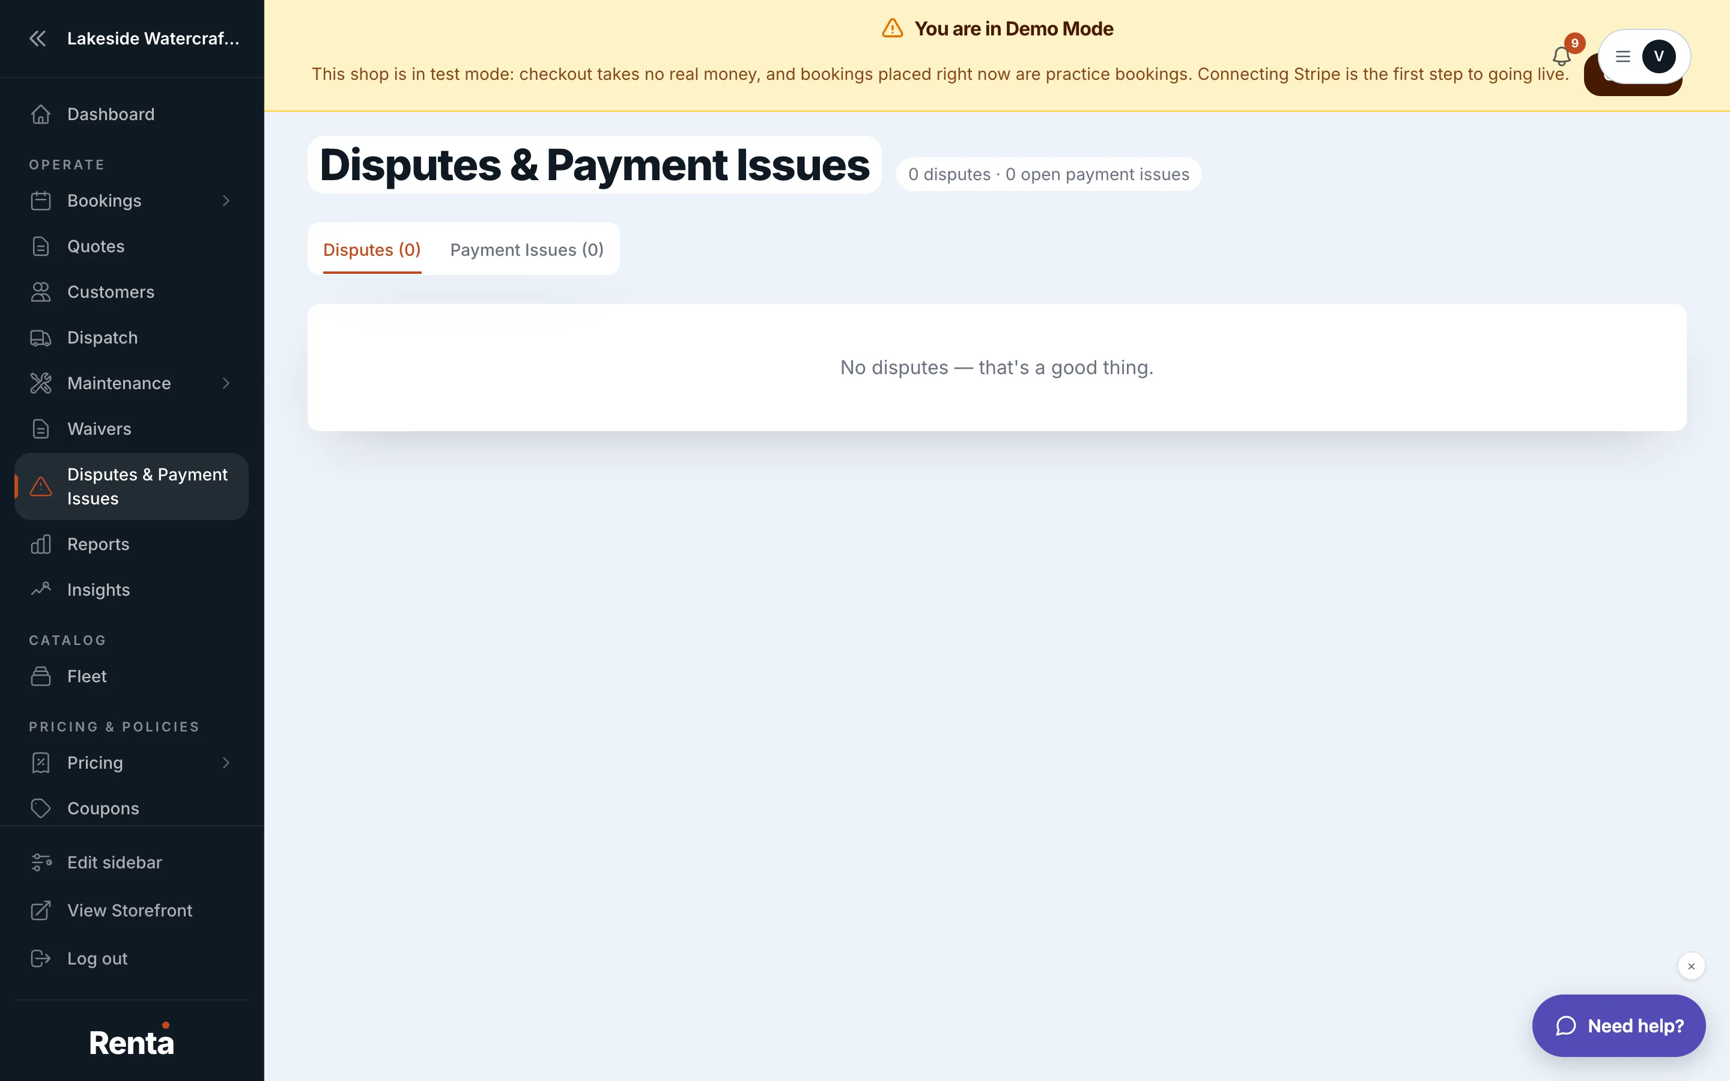
Task: Click the Edit sidebar label
Action: pyautogui.click(x=114, y=863)
